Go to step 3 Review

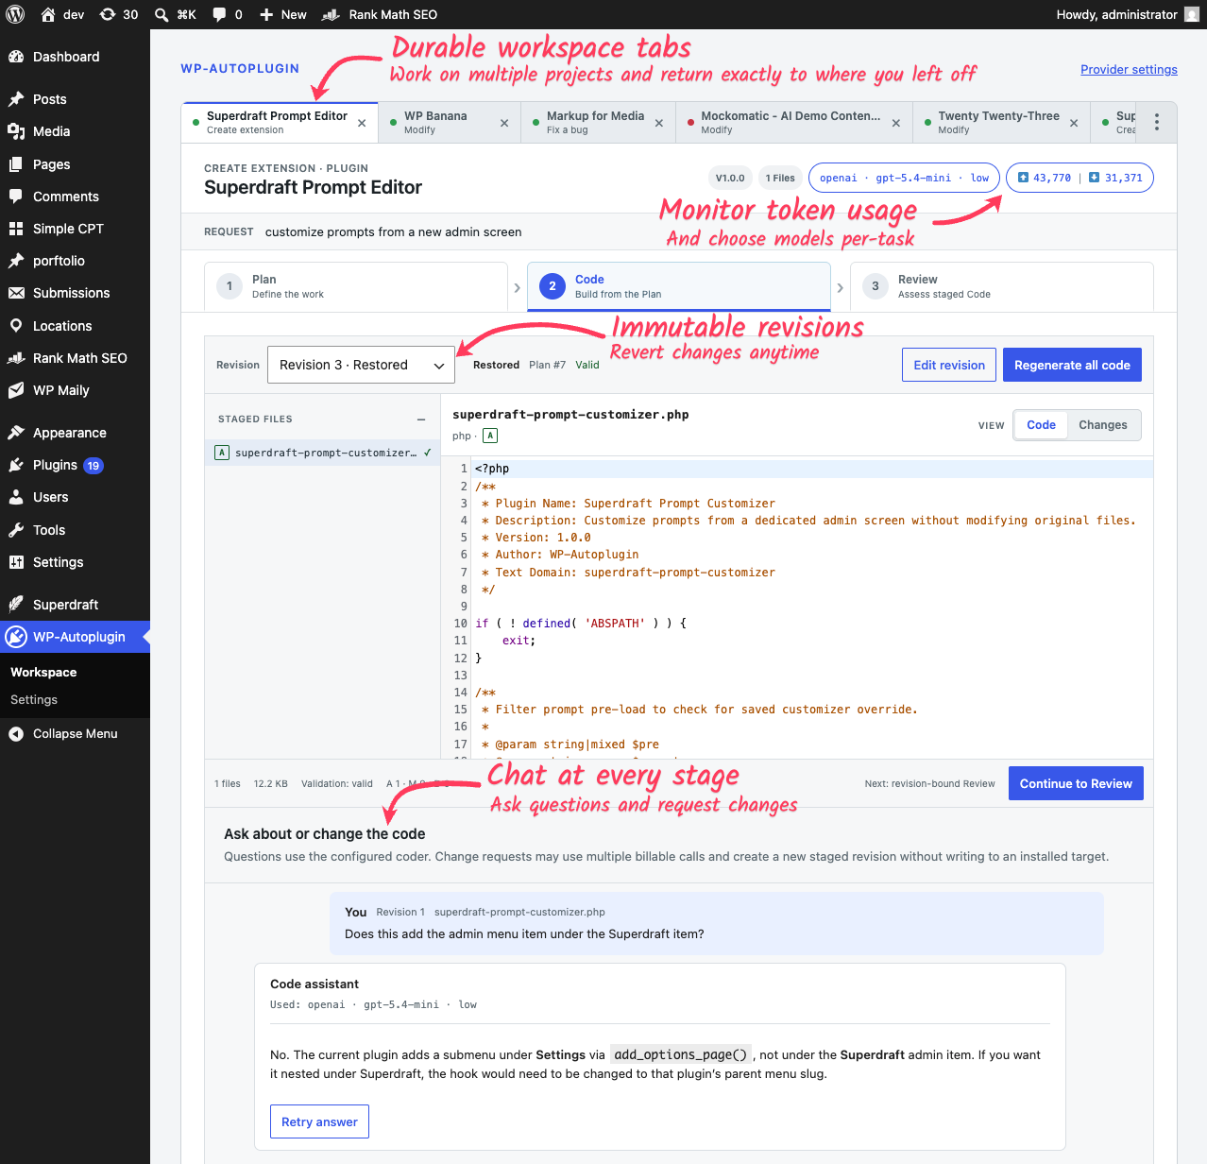point(1002,286)
